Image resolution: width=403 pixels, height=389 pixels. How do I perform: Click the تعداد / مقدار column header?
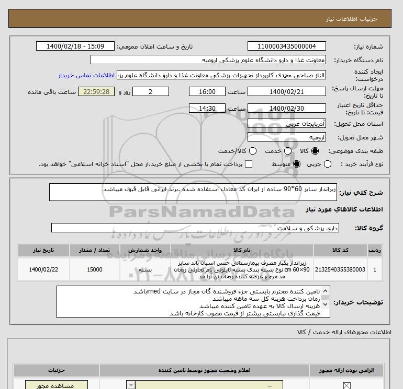94,250
